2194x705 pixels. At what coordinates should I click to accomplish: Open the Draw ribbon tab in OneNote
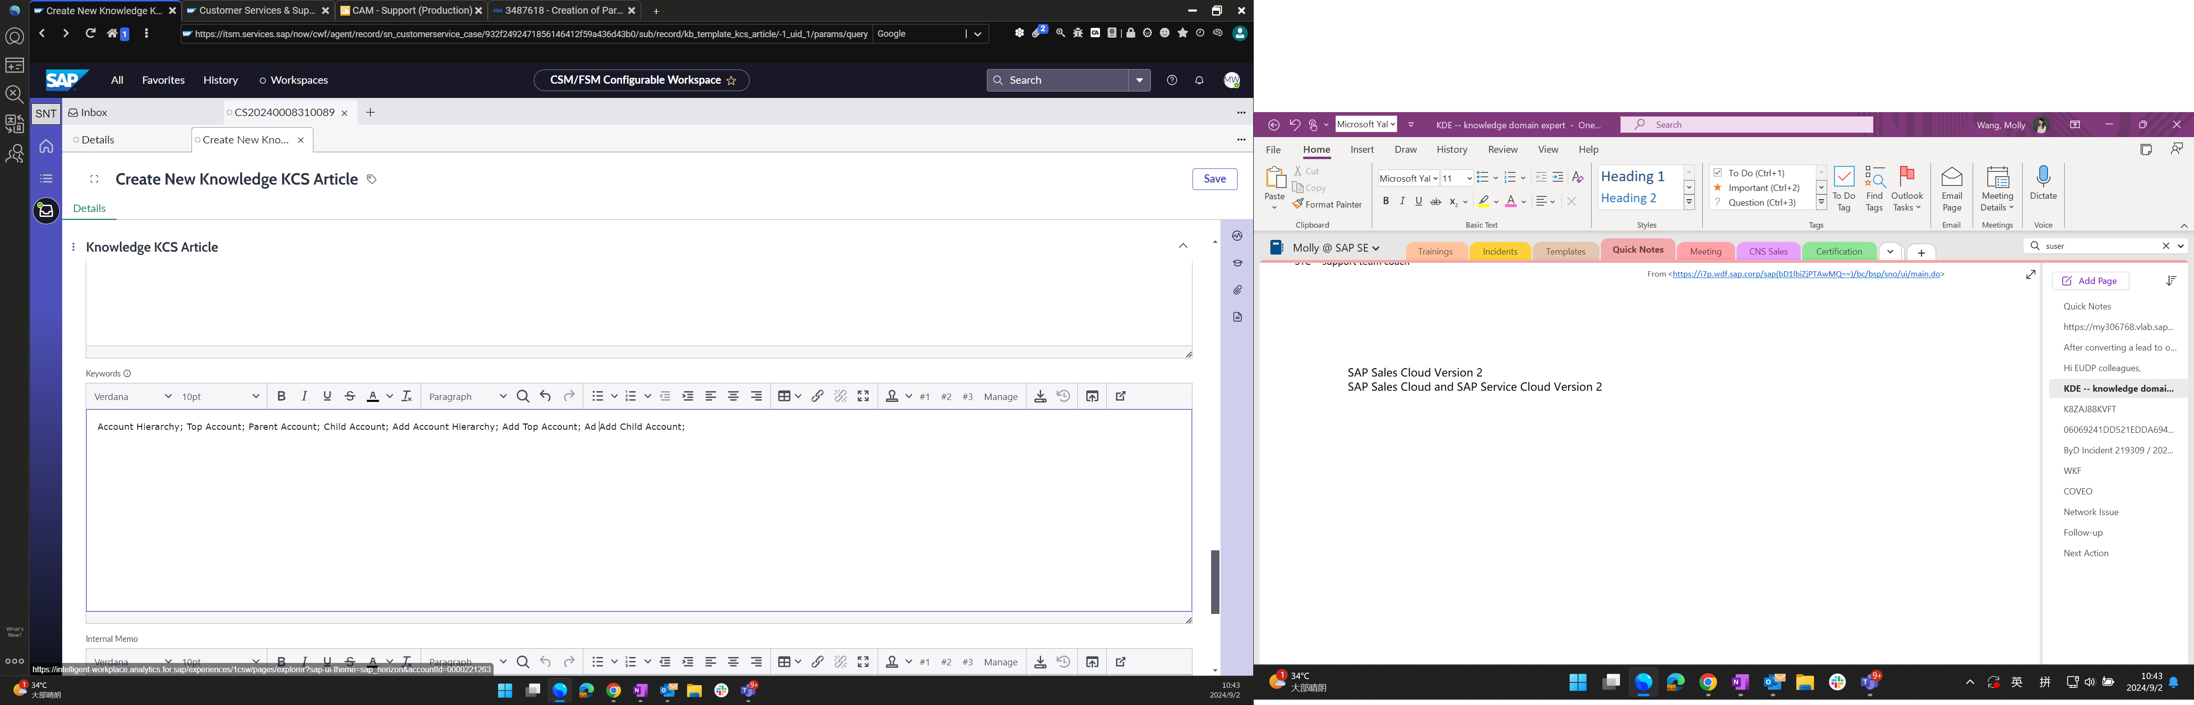pyautogui.click(x=1406, y=150)
